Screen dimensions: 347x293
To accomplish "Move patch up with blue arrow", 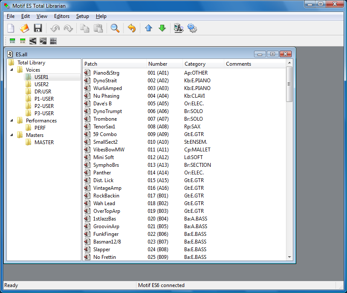I will [x=148, y=29].
